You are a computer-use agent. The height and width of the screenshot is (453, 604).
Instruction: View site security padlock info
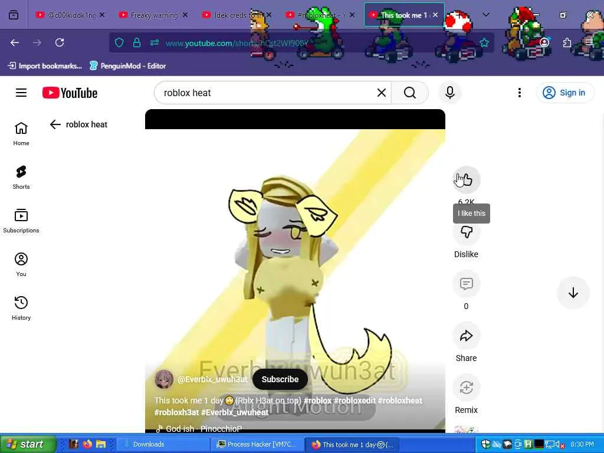click(137, 42)
